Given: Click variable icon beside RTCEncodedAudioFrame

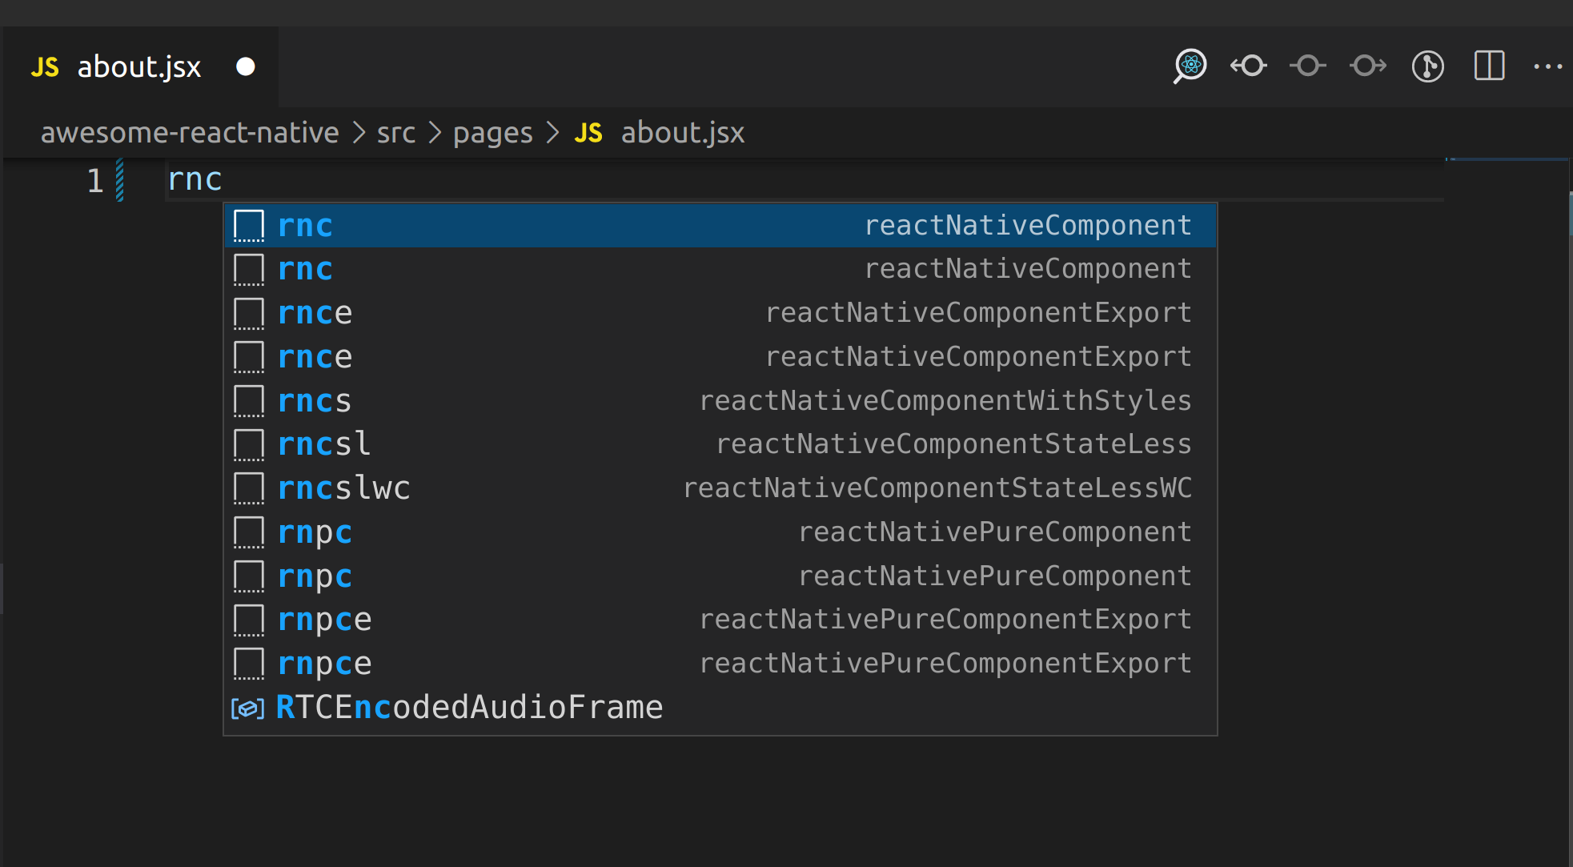Looking at the screenshot, I should (x=248, y=708).
